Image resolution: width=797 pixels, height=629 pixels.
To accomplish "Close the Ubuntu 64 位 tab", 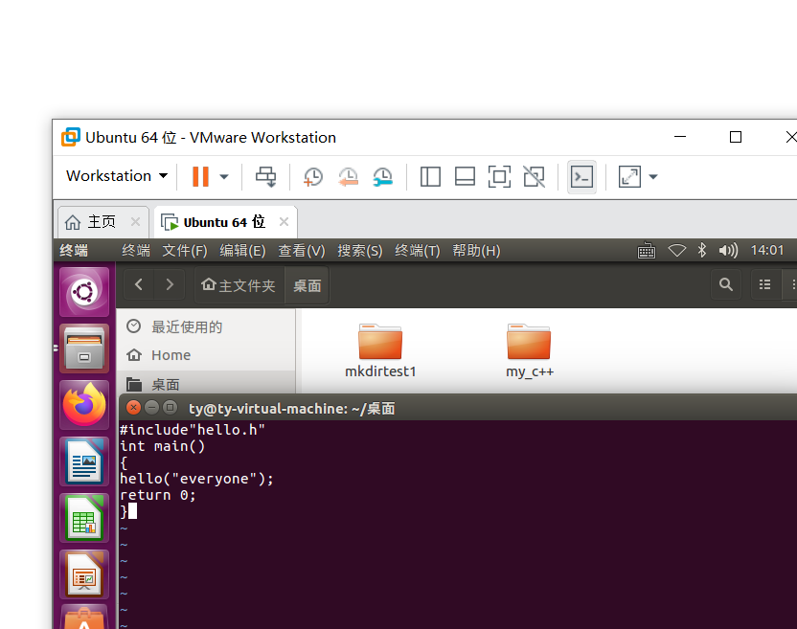I will [285, 222].
